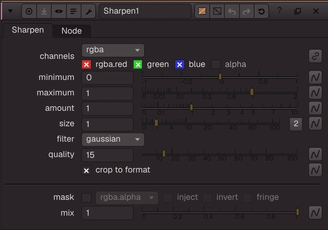Click the eye icon in the header
The image size is (328, 230).
59,11
